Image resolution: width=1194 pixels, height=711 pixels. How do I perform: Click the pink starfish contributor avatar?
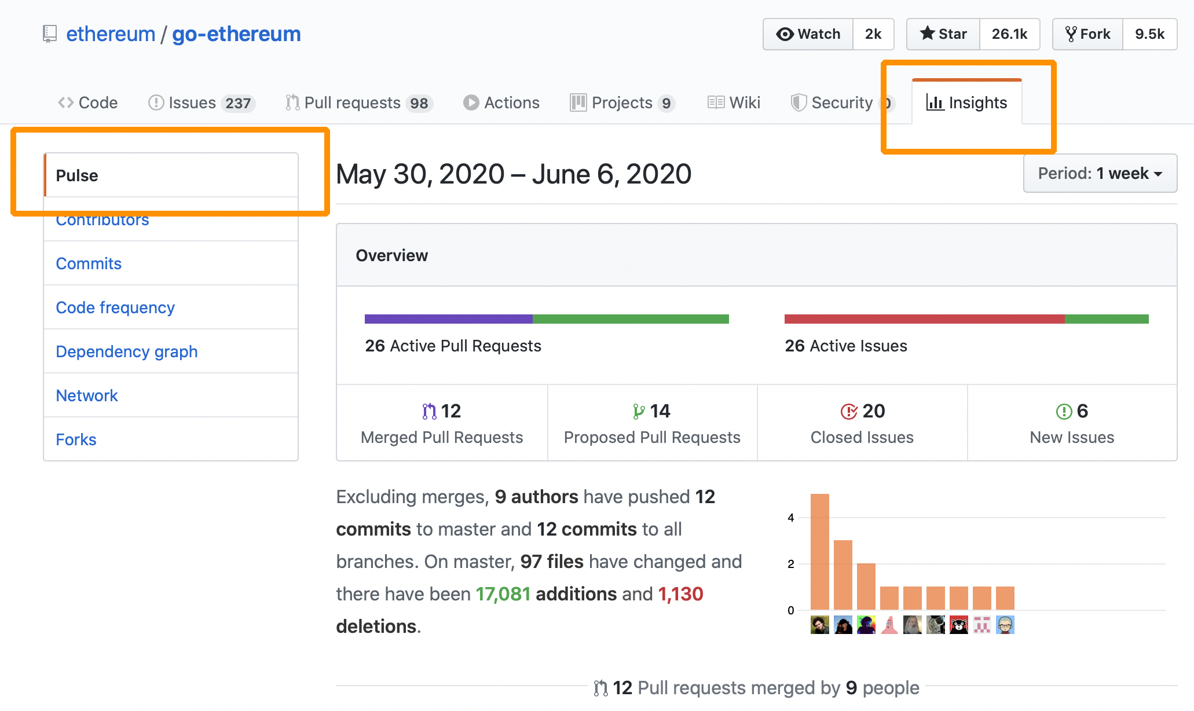[889, 625]
